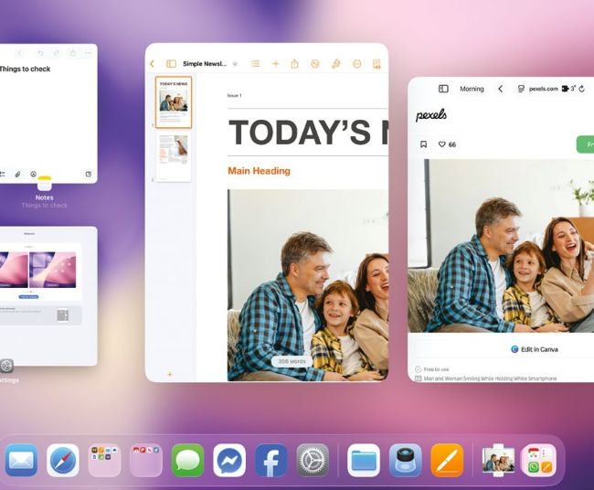Bookmark the Pexels photo to a collection
Viewport: 594px width, 490px height.
coord(423,144)
